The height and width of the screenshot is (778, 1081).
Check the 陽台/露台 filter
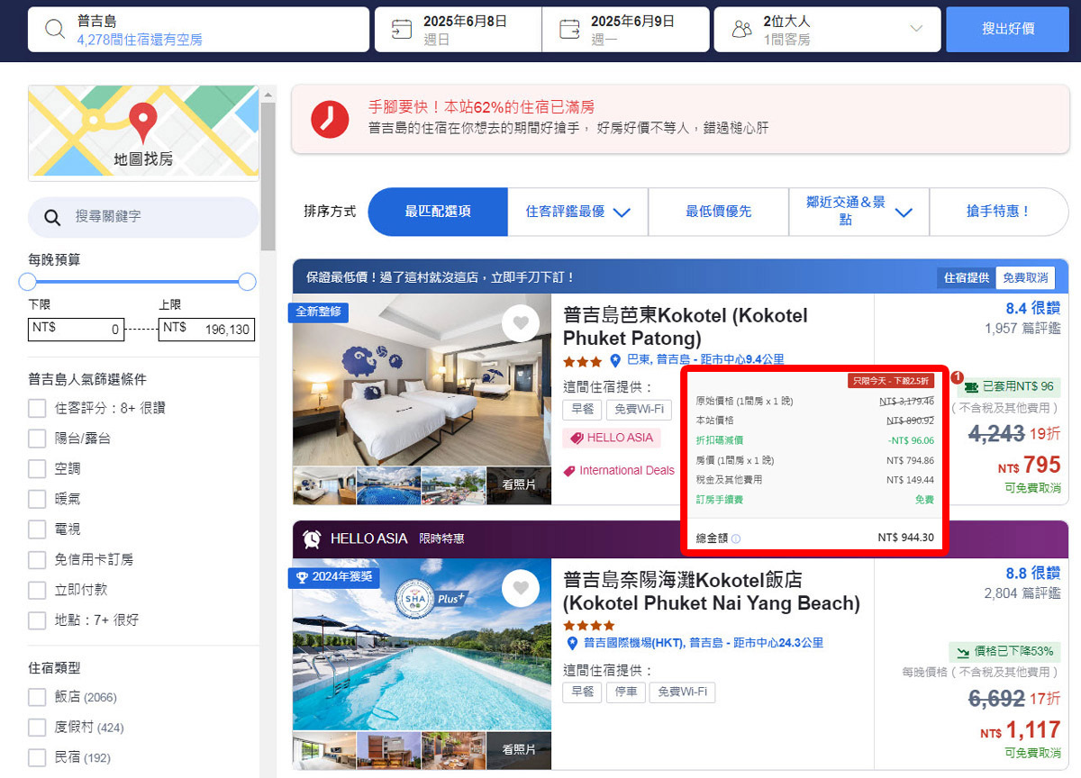tap(37, 439)
